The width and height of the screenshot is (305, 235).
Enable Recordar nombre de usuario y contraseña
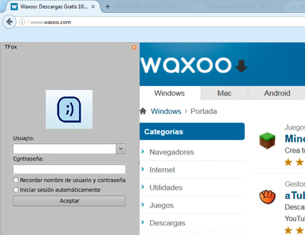[x=16, y=180]
